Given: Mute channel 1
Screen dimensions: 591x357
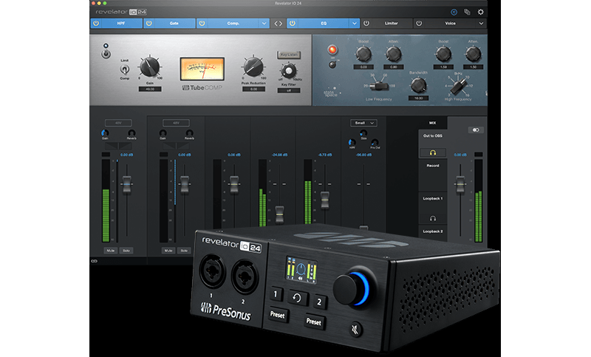Looking at the screenshot, I should coord(110,251).
